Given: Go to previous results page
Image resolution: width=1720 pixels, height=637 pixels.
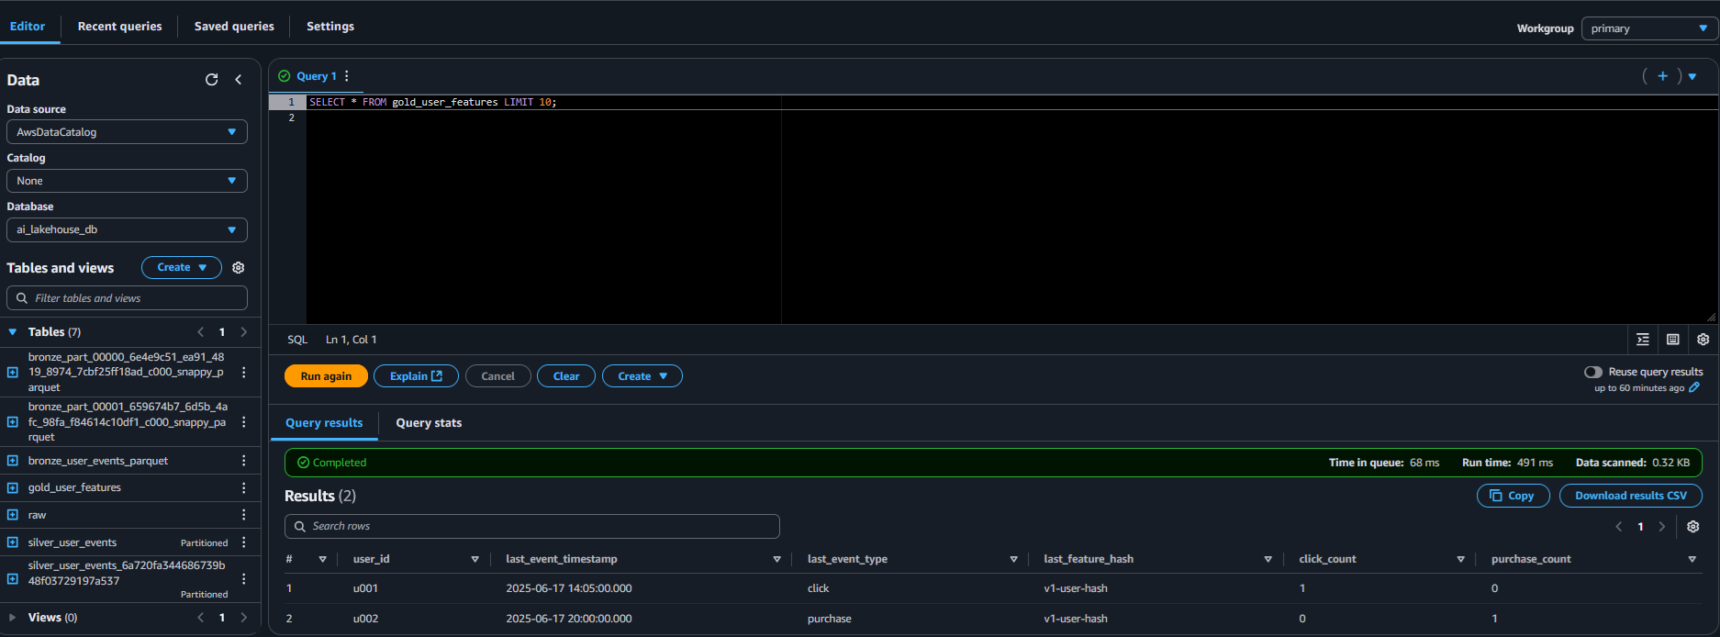Looking at the screenshot, I should pos(1619,527).
